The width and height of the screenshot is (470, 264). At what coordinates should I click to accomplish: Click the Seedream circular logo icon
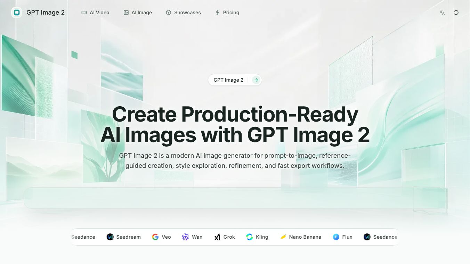click(110, 237)
